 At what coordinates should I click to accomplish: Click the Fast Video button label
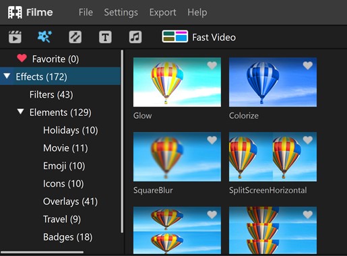(214, 37)
